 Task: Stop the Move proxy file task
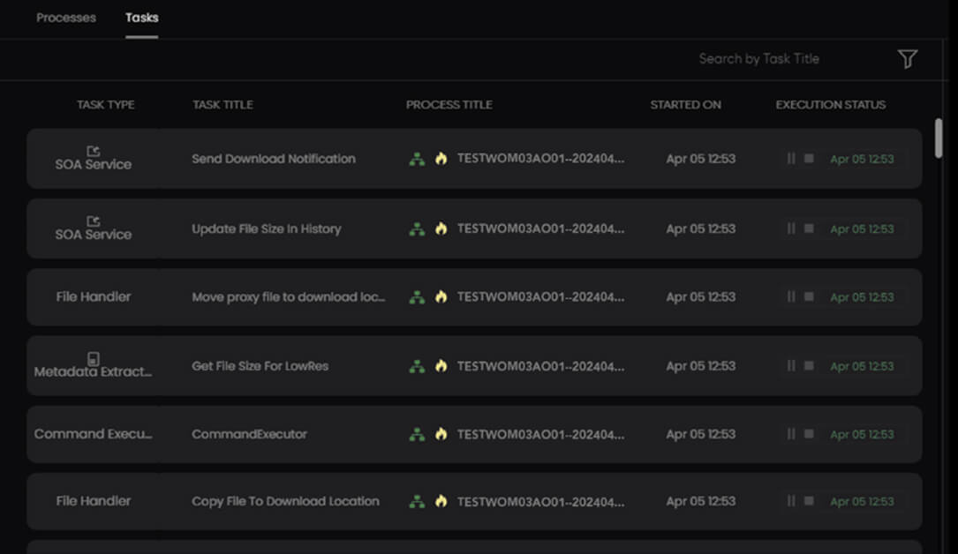click(809, 296)
